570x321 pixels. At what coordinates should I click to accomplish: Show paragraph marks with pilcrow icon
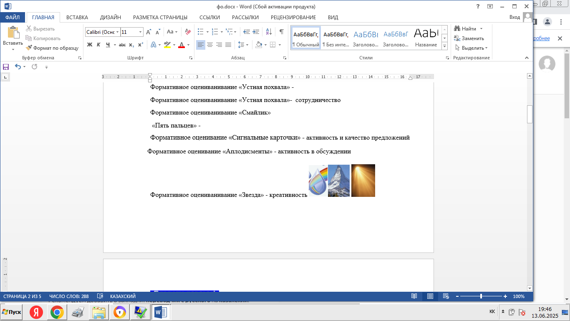[x=282, y=32]
